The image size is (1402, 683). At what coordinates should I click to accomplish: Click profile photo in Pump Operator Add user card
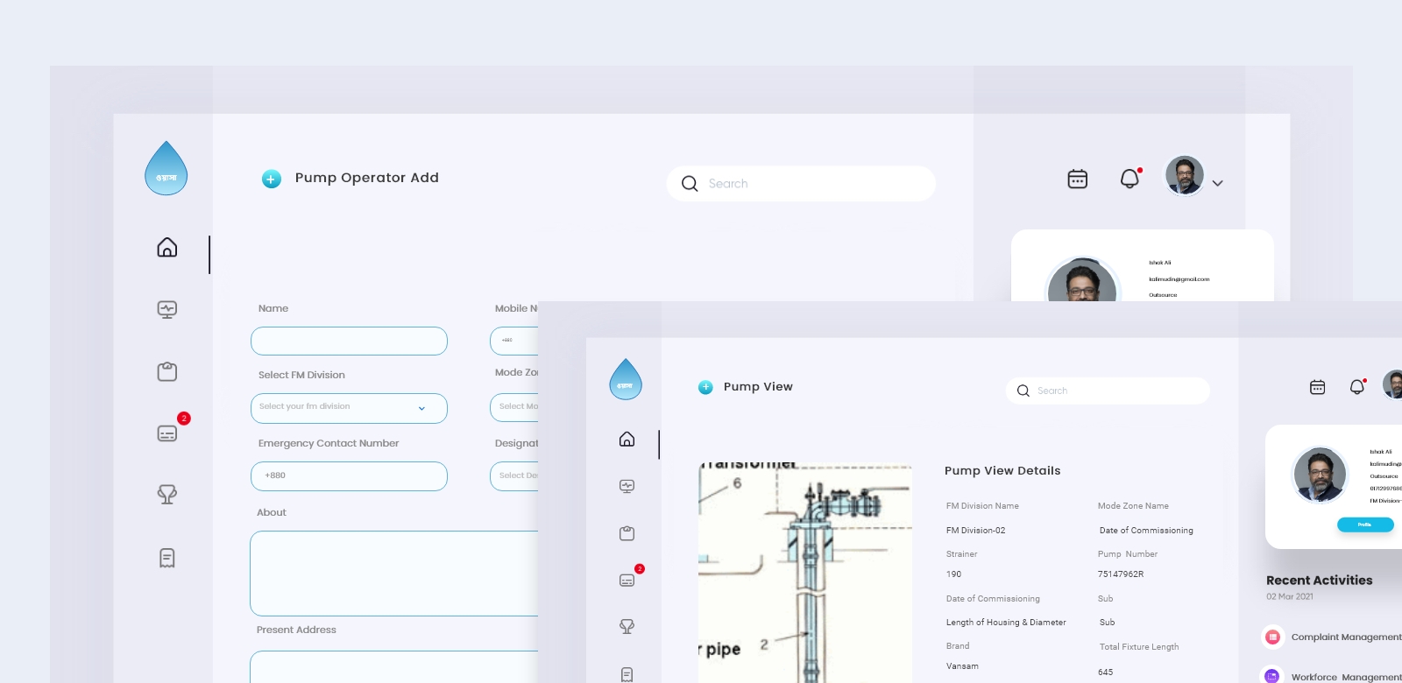pos(1081,280)
